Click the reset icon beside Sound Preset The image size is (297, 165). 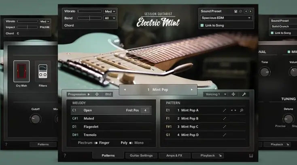(241, 11)
